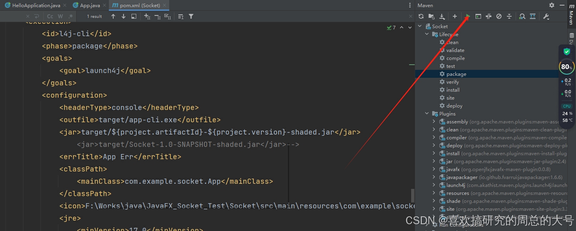The width and height of the screenshot is (576, 231).
Task: Unselect occurrence in search bar
Action: pos(157,16)
